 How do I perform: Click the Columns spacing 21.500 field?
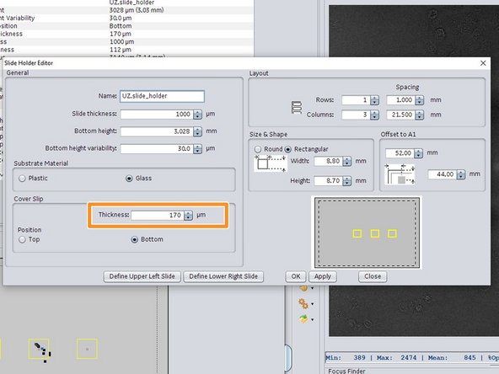(401, 115)
